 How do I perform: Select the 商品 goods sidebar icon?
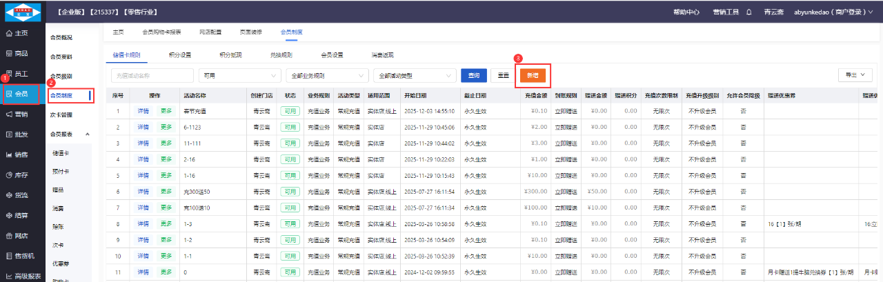9,53
